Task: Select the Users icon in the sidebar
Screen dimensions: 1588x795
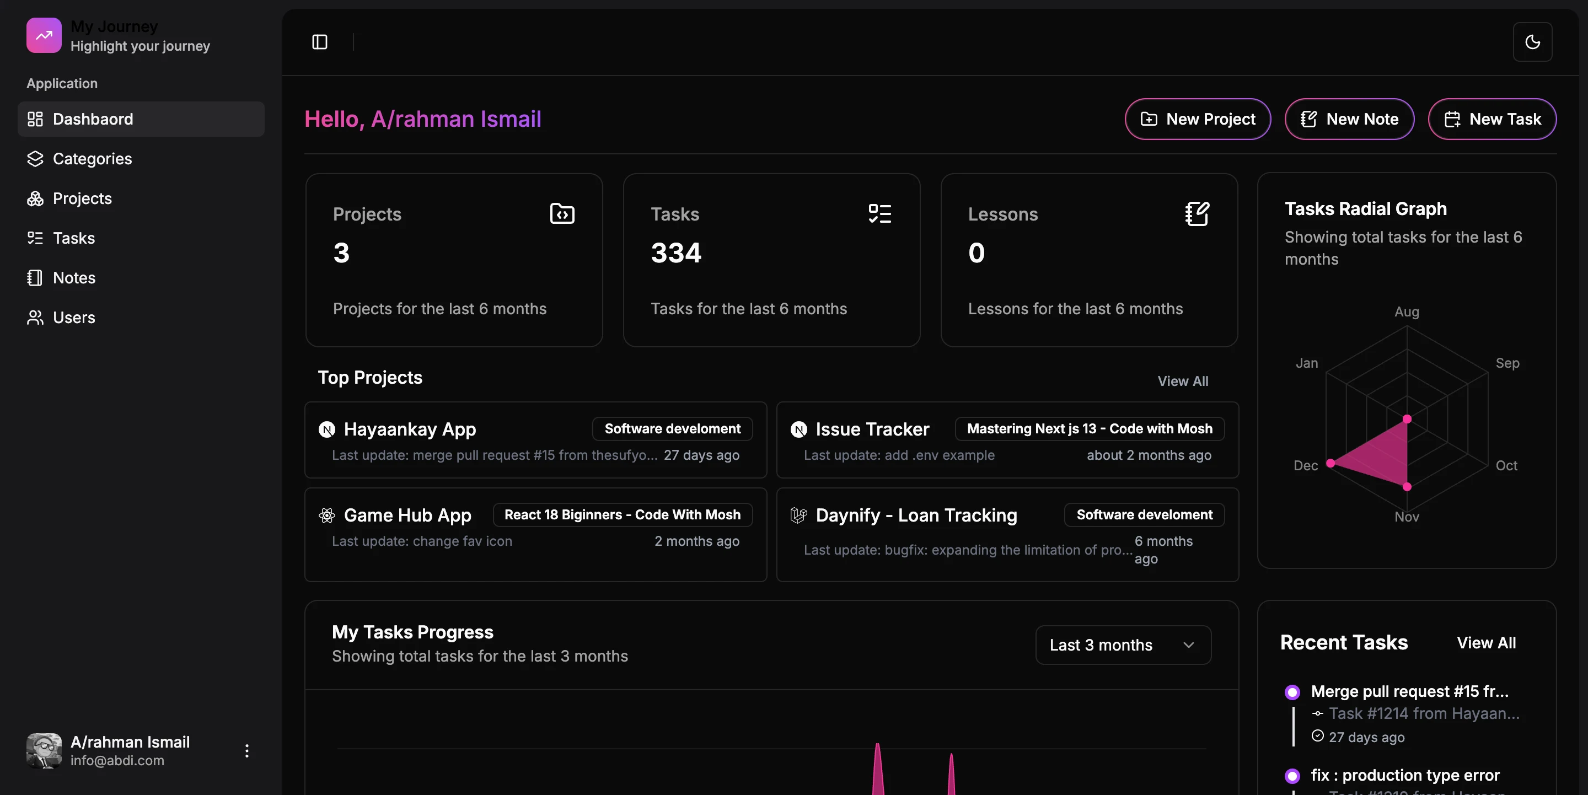Action: click(x=35, y=317)
